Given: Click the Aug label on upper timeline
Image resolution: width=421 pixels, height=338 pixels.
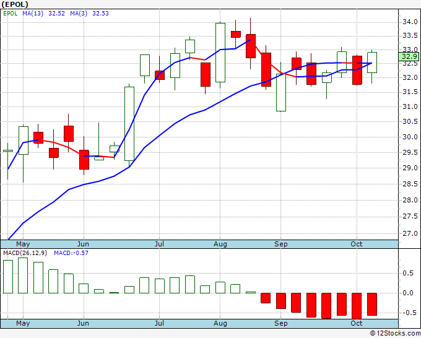Looking at the screenshot, I should coord(220,245).
